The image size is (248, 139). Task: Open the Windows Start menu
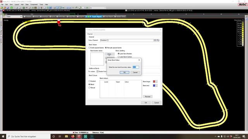[x=3, y=136]
